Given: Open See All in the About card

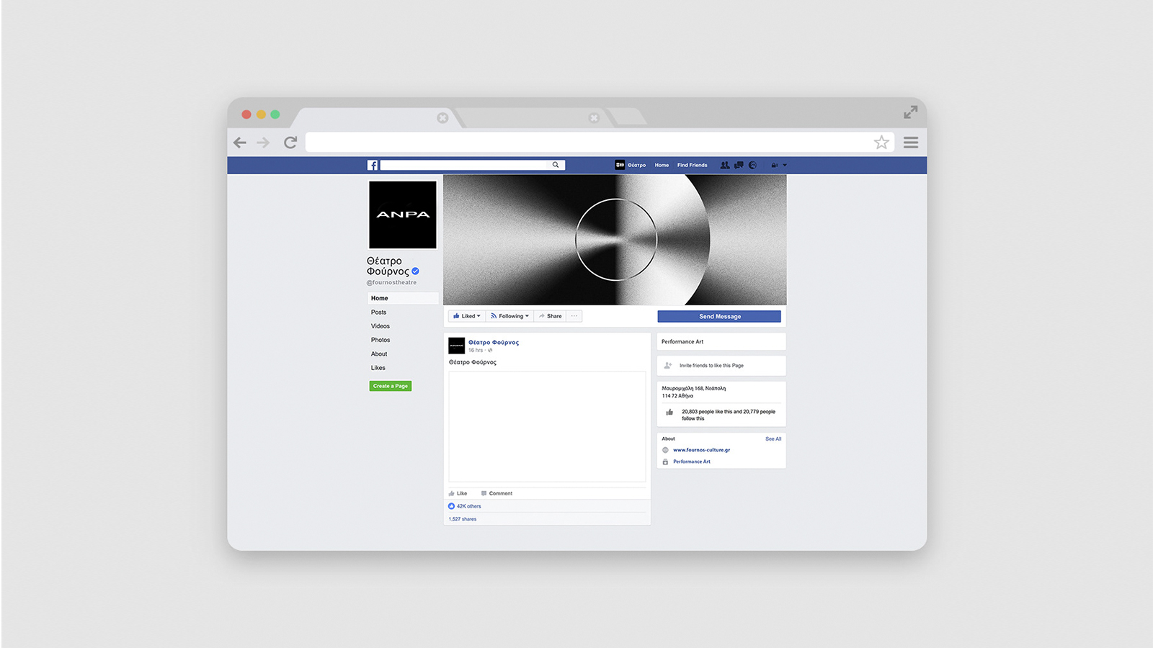Looking at the screenshot, I should point(773,438).
